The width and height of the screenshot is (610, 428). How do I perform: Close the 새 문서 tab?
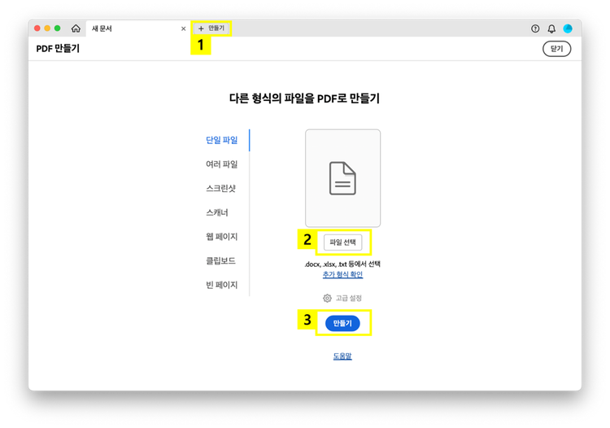click(x=183, y=28)
